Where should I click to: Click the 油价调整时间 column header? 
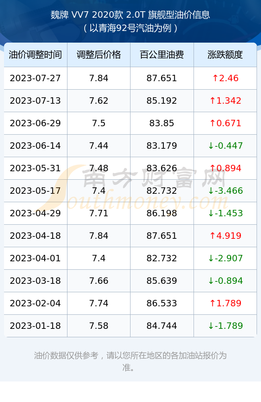point(35,55)
